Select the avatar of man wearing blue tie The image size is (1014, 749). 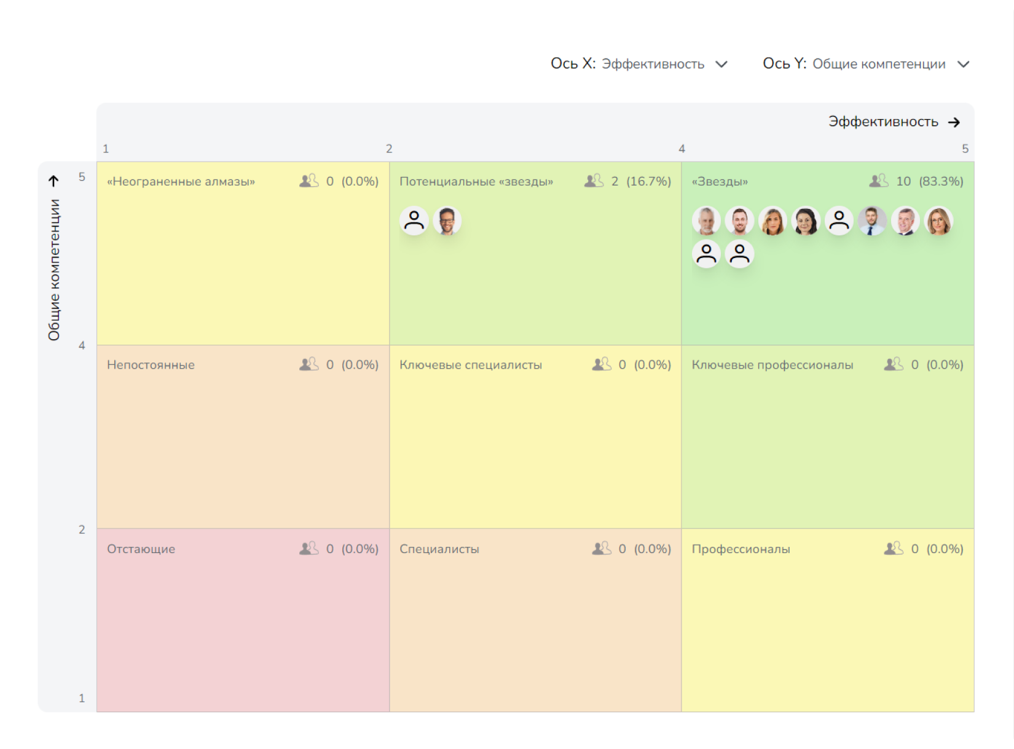pos(872,221)
